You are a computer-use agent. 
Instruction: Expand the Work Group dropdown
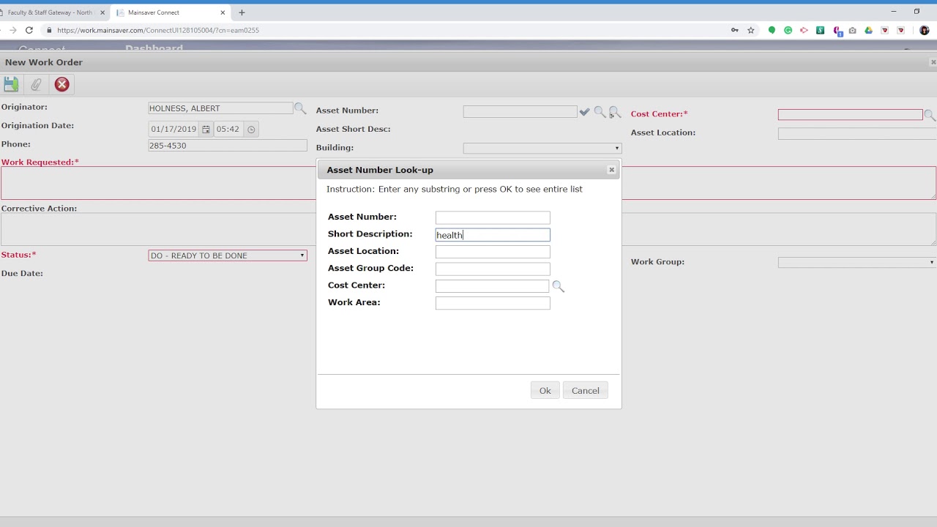point(856,262)
